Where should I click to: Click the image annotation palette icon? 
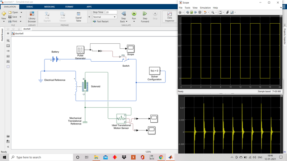point(8,61)
